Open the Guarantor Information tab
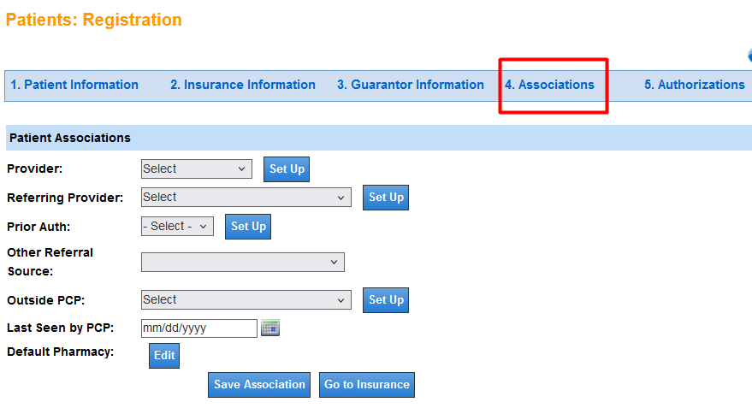 [411, 85]
